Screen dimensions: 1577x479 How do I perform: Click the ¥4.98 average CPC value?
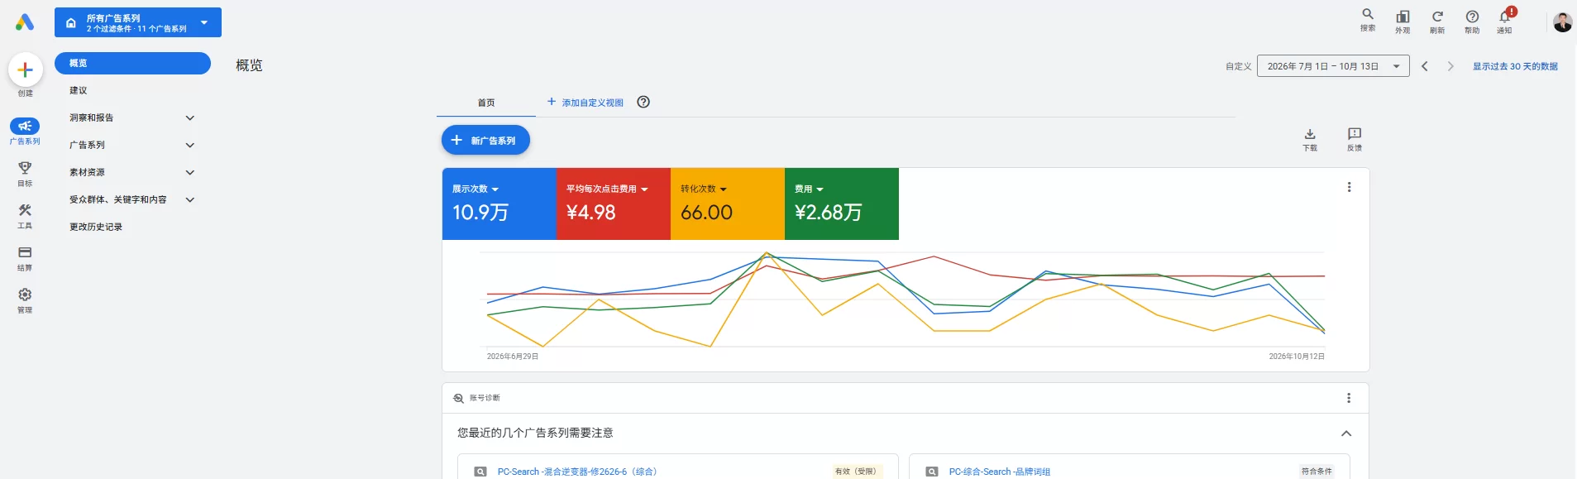pos(590,213)
